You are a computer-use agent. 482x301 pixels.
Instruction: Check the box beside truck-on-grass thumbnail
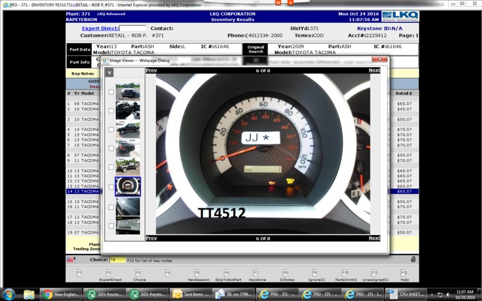(x=111, y=167)
